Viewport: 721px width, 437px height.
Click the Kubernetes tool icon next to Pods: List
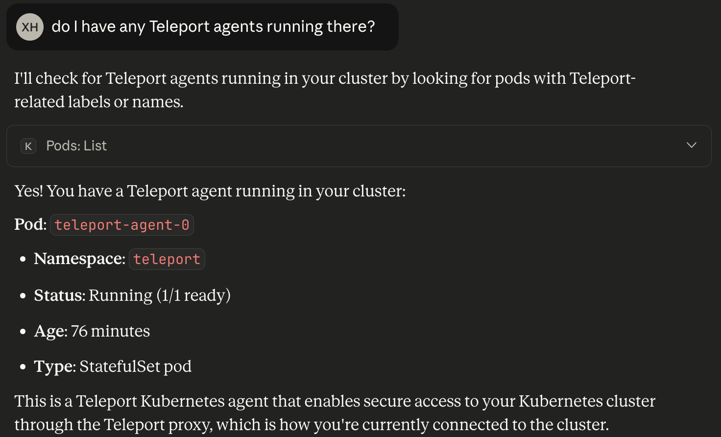pyautogui.click(x=28, y=146)
